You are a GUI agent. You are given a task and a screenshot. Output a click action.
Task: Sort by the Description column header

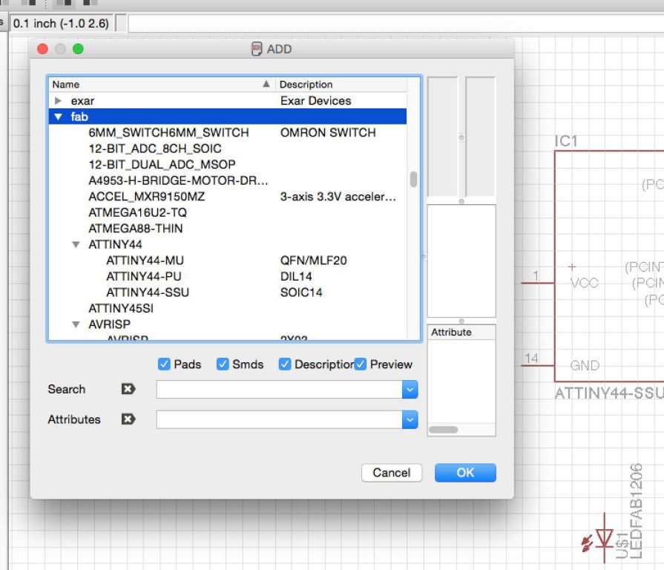341,85
